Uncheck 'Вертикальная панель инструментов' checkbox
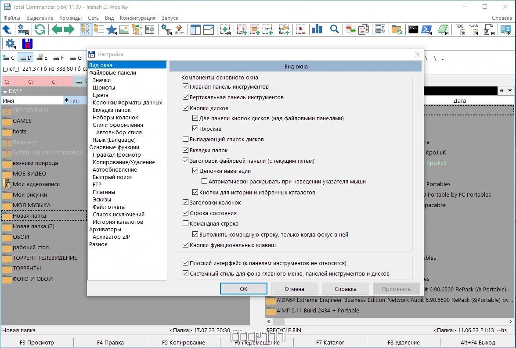The width and height of the screenshot is (516, 348). [186, 97]
